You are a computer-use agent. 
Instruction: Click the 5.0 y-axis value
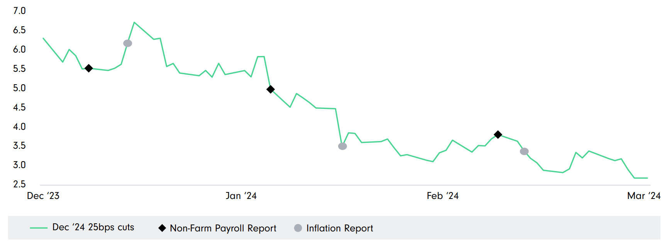pyautogui.click(x=19, y=88)
